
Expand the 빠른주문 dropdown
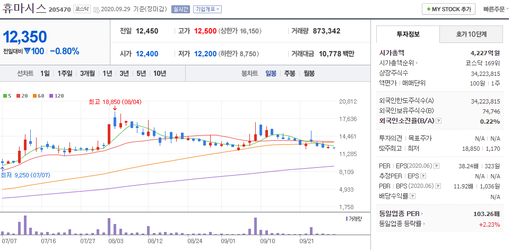pos(496,9)
